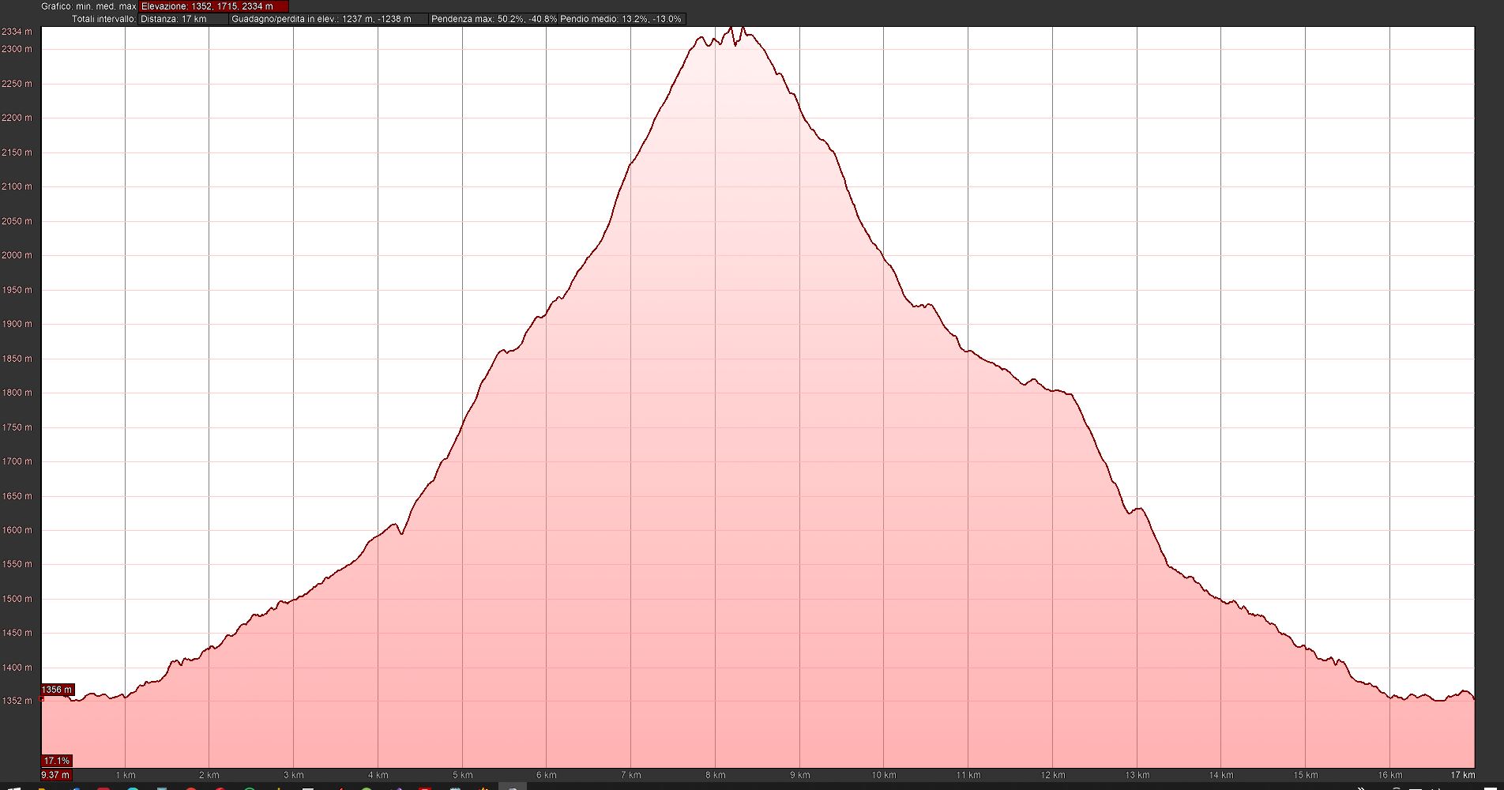This screenshot has height=790, width=1504.
Task: Click the Grafico min, med, max label
Action: tap(88, 6)
